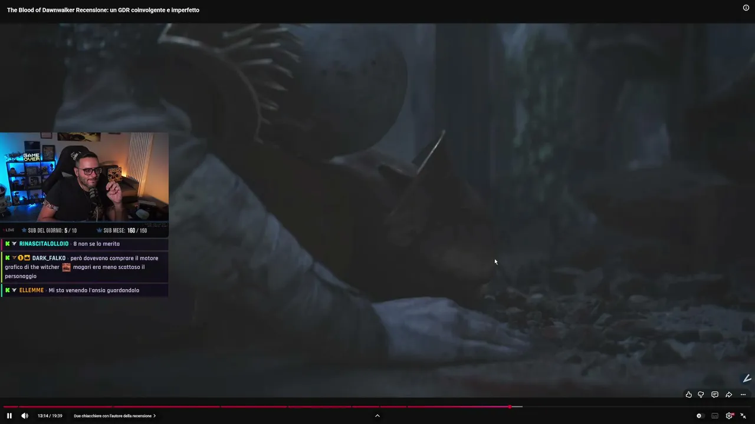Toggle the autoplay switch
The image size is (755, 424).
point(700,416)
